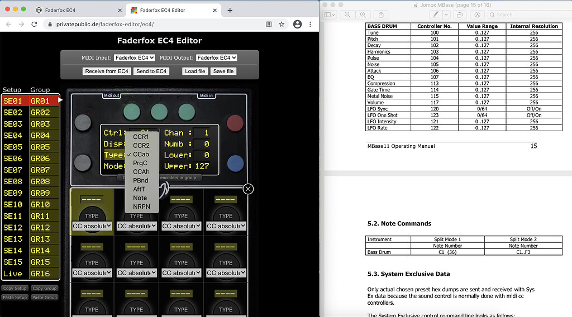Viewport: 572px width, 317px height.
Task: Choose CCR2 in the type menu
Action: point(141,145)
